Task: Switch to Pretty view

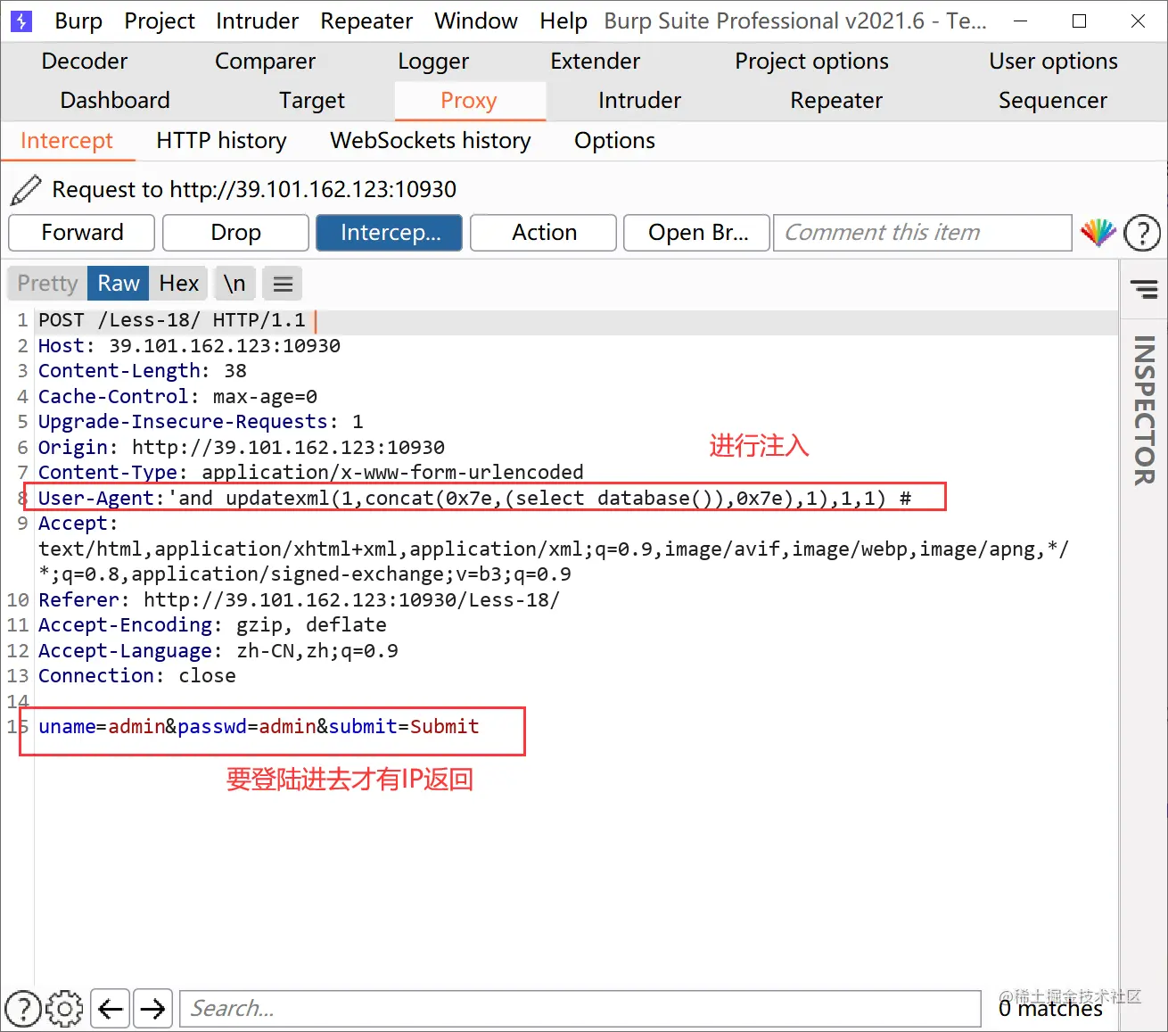Action: (x=47, y=284)
